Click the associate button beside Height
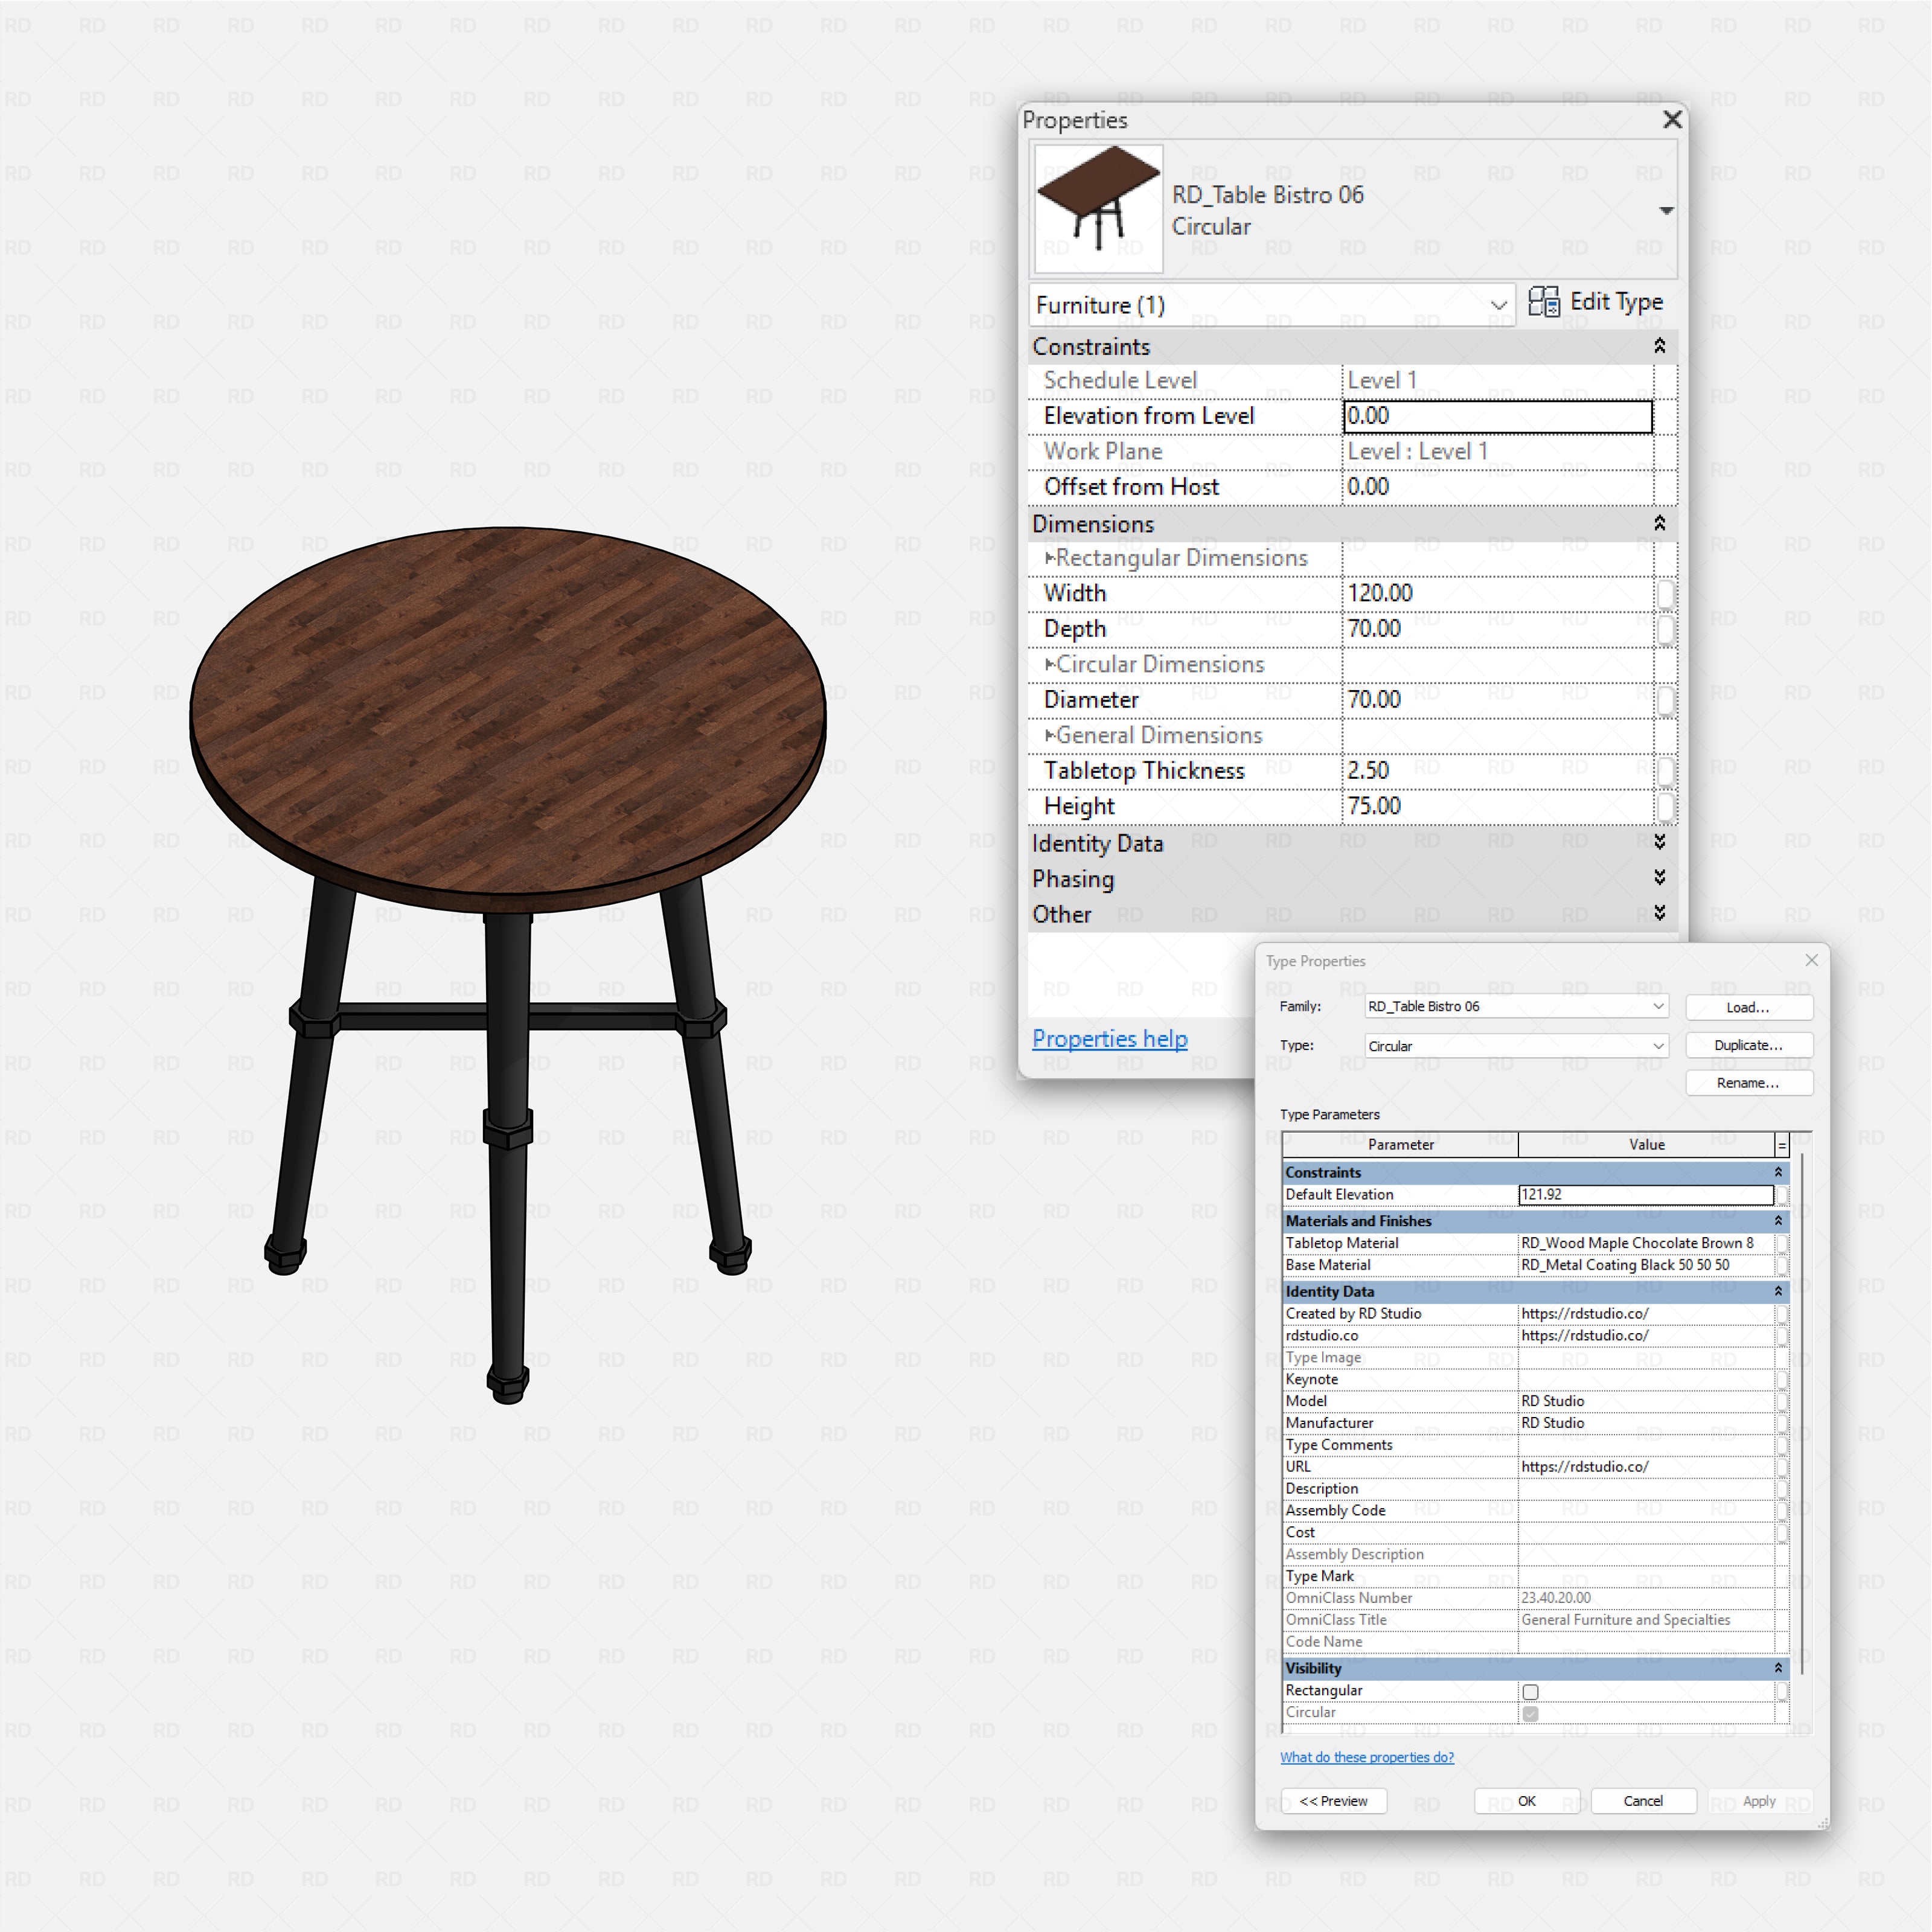The image size is (1932, 1932). pyautogui.click(x=1665, y=807)
